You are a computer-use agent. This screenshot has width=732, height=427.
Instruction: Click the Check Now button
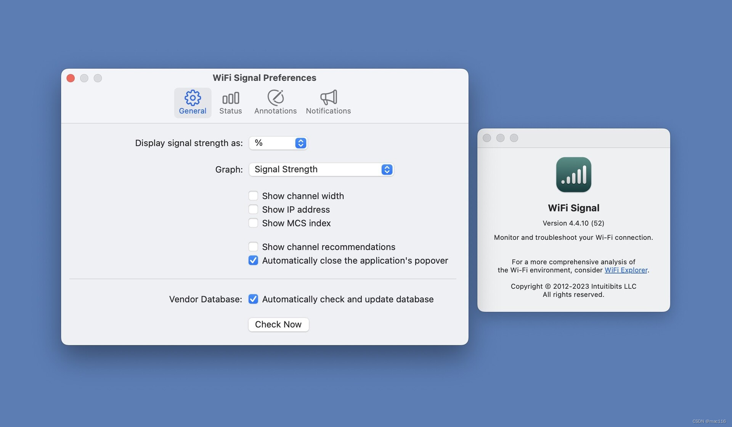(x=278, y=324)
